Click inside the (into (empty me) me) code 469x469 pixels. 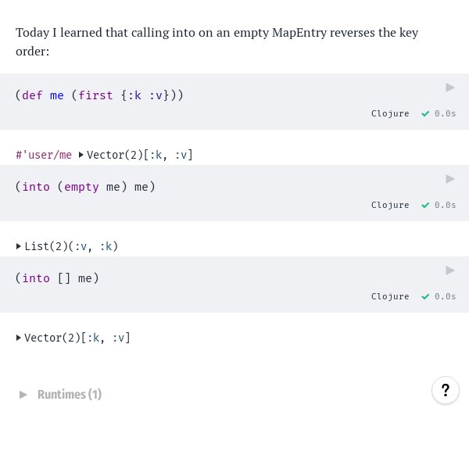click(x=85, y=187)
